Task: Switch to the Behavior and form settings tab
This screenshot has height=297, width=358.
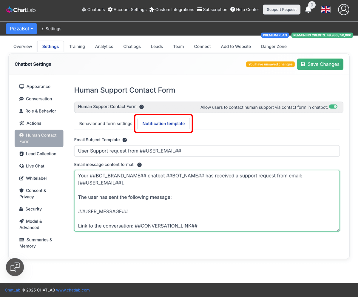Action: coord(105,123)
